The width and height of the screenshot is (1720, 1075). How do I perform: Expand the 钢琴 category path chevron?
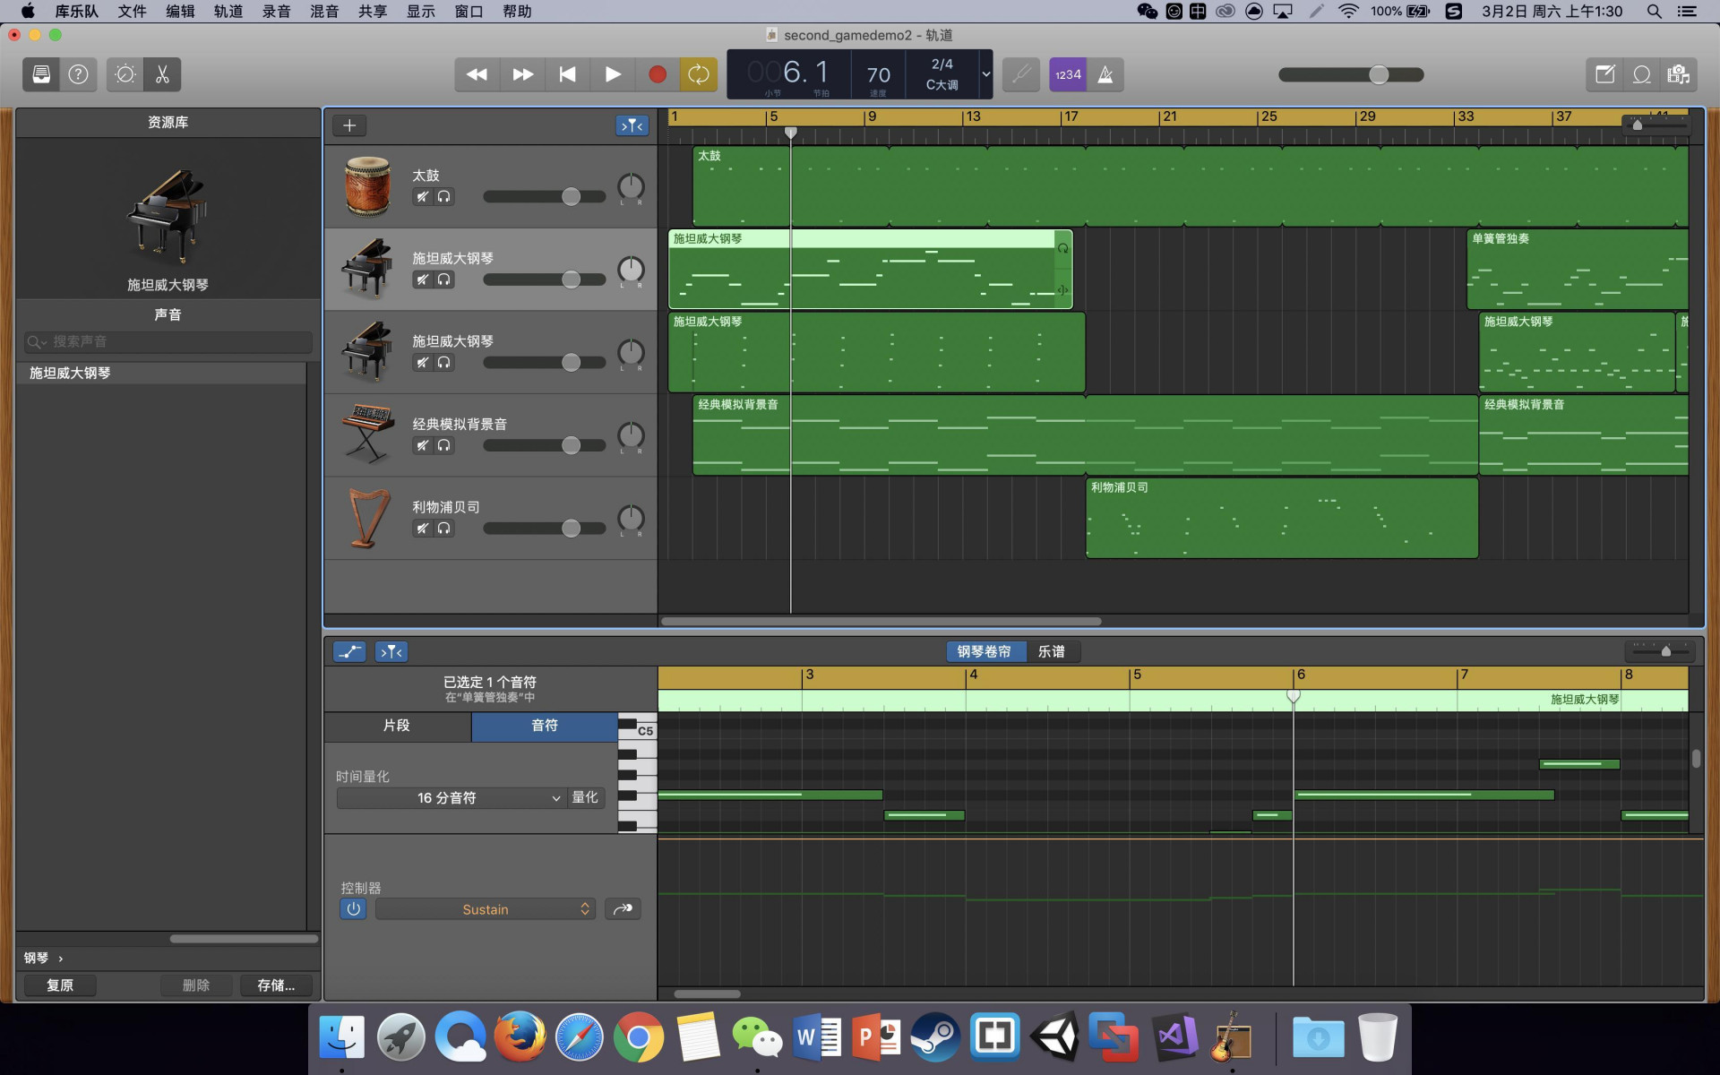coord(60,959)
